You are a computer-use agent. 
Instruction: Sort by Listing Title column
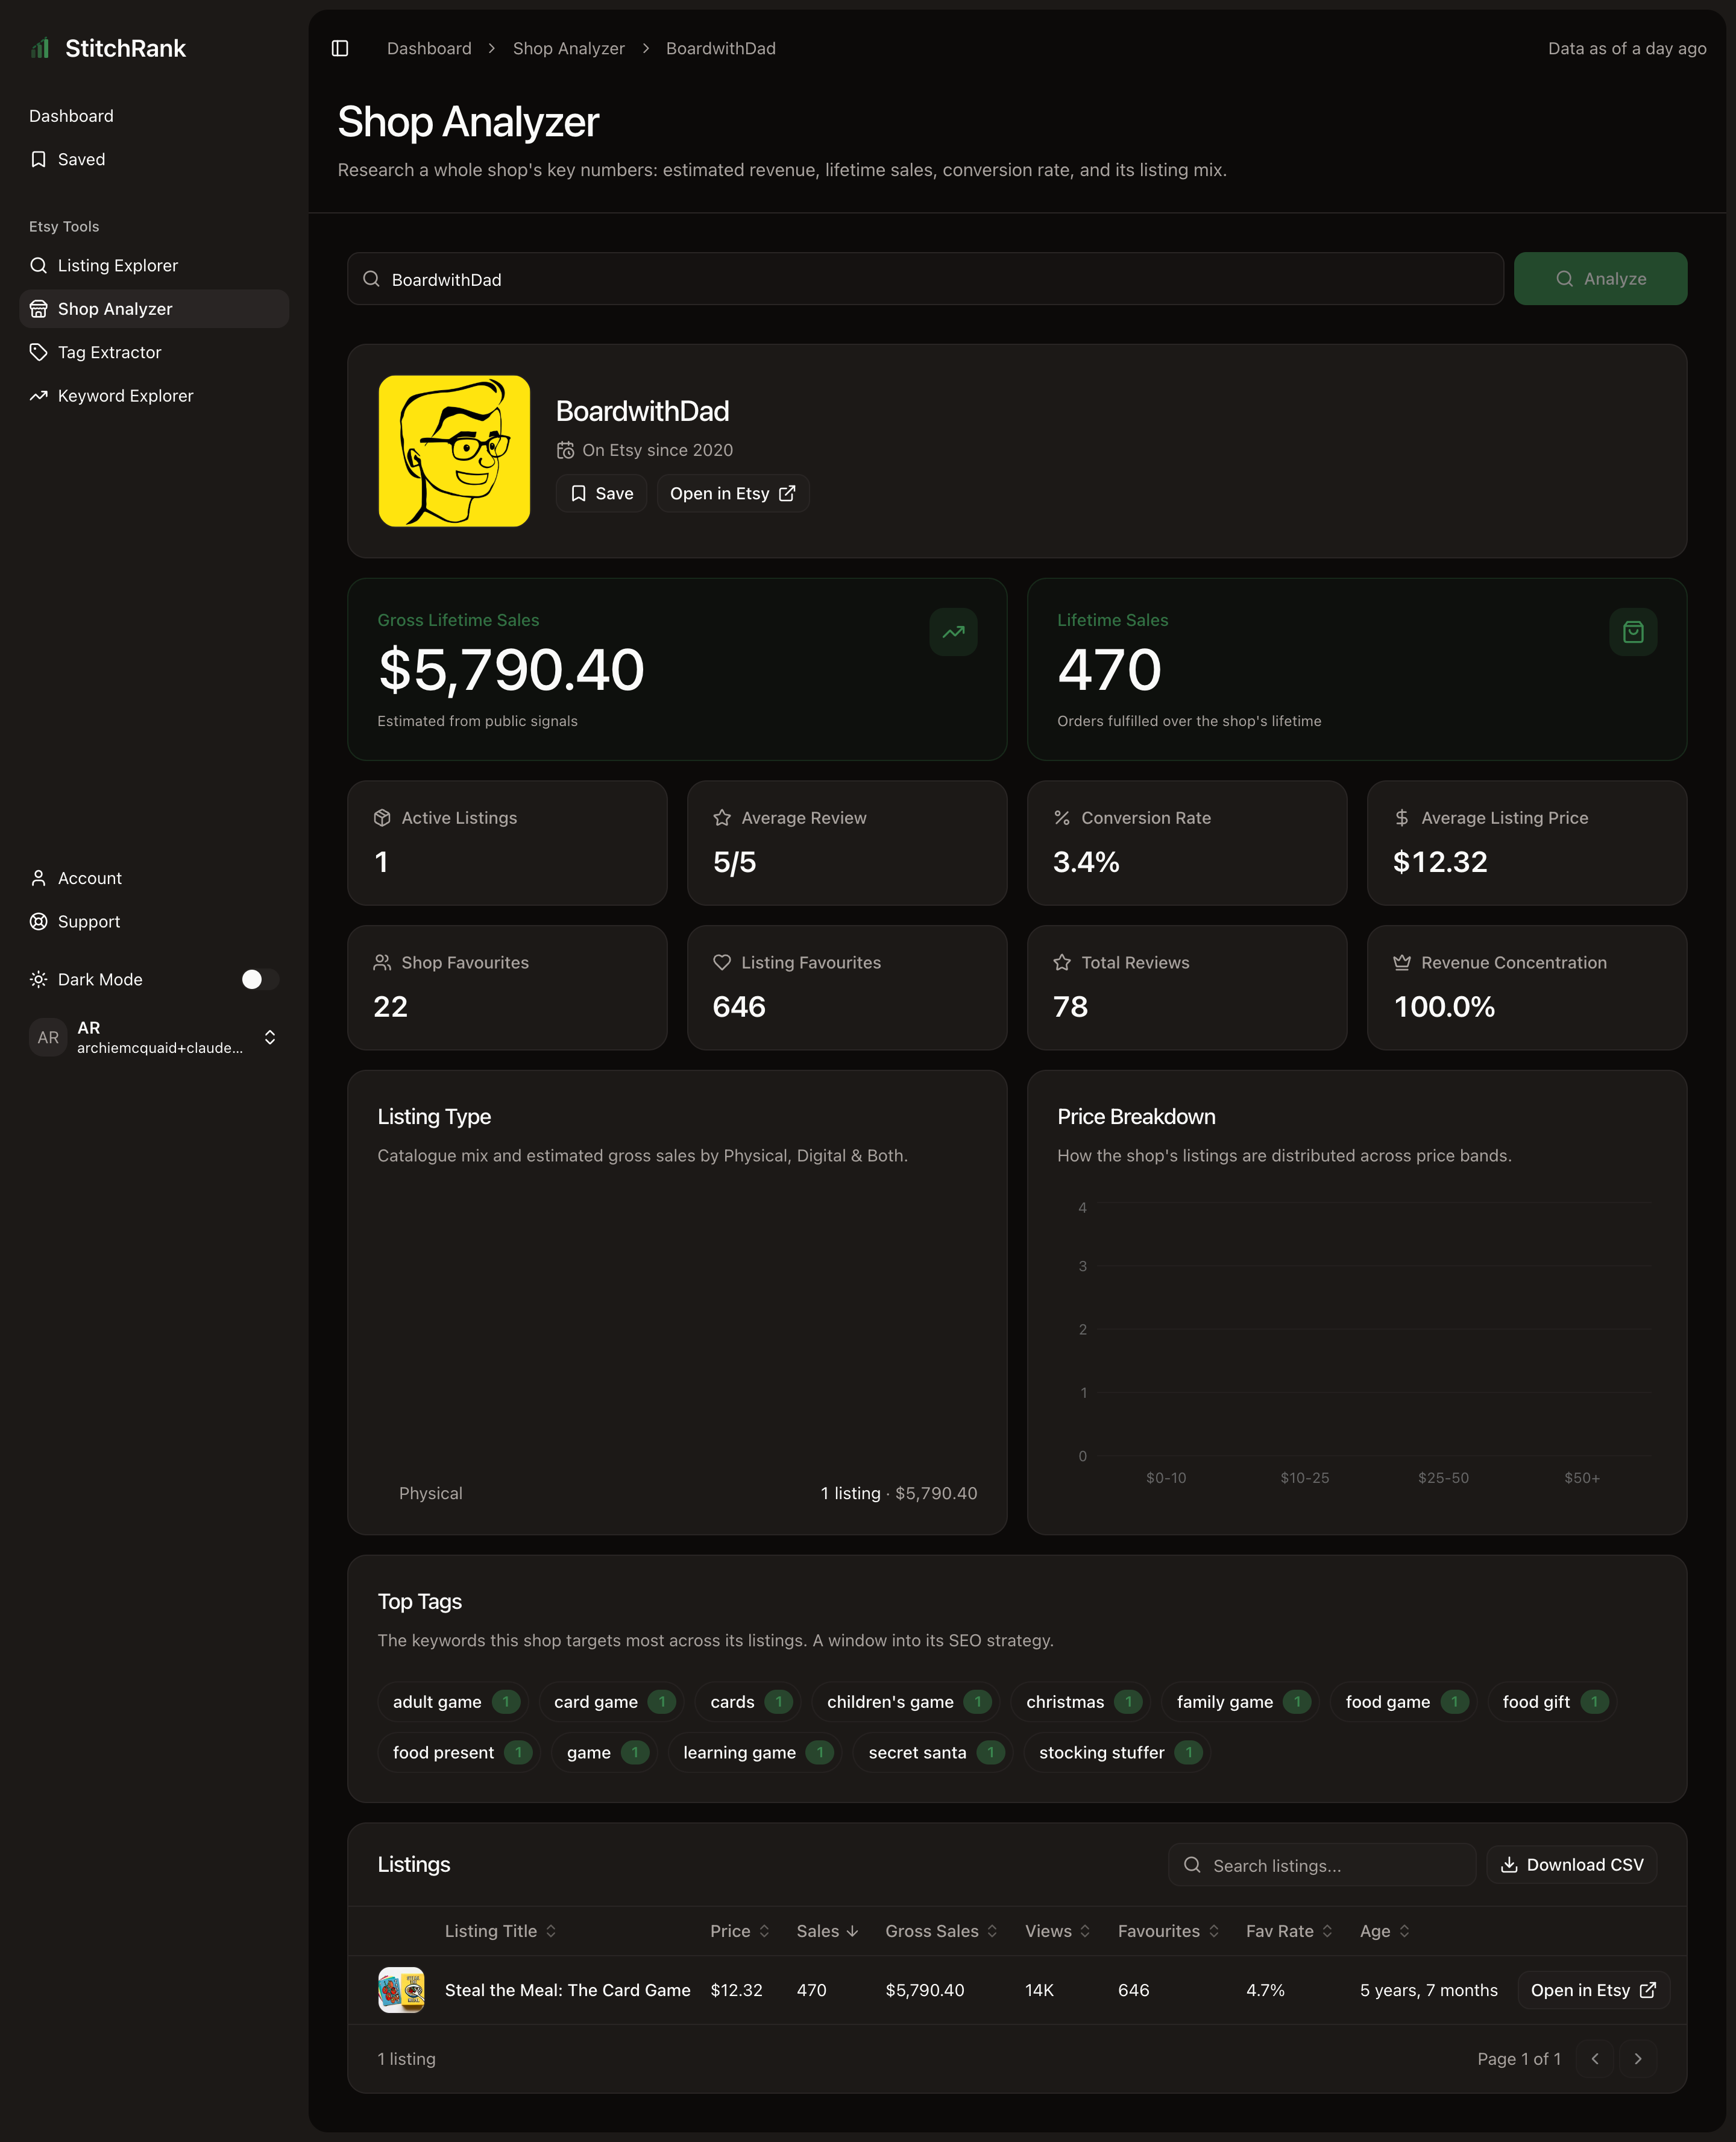tap(500, 1931)
